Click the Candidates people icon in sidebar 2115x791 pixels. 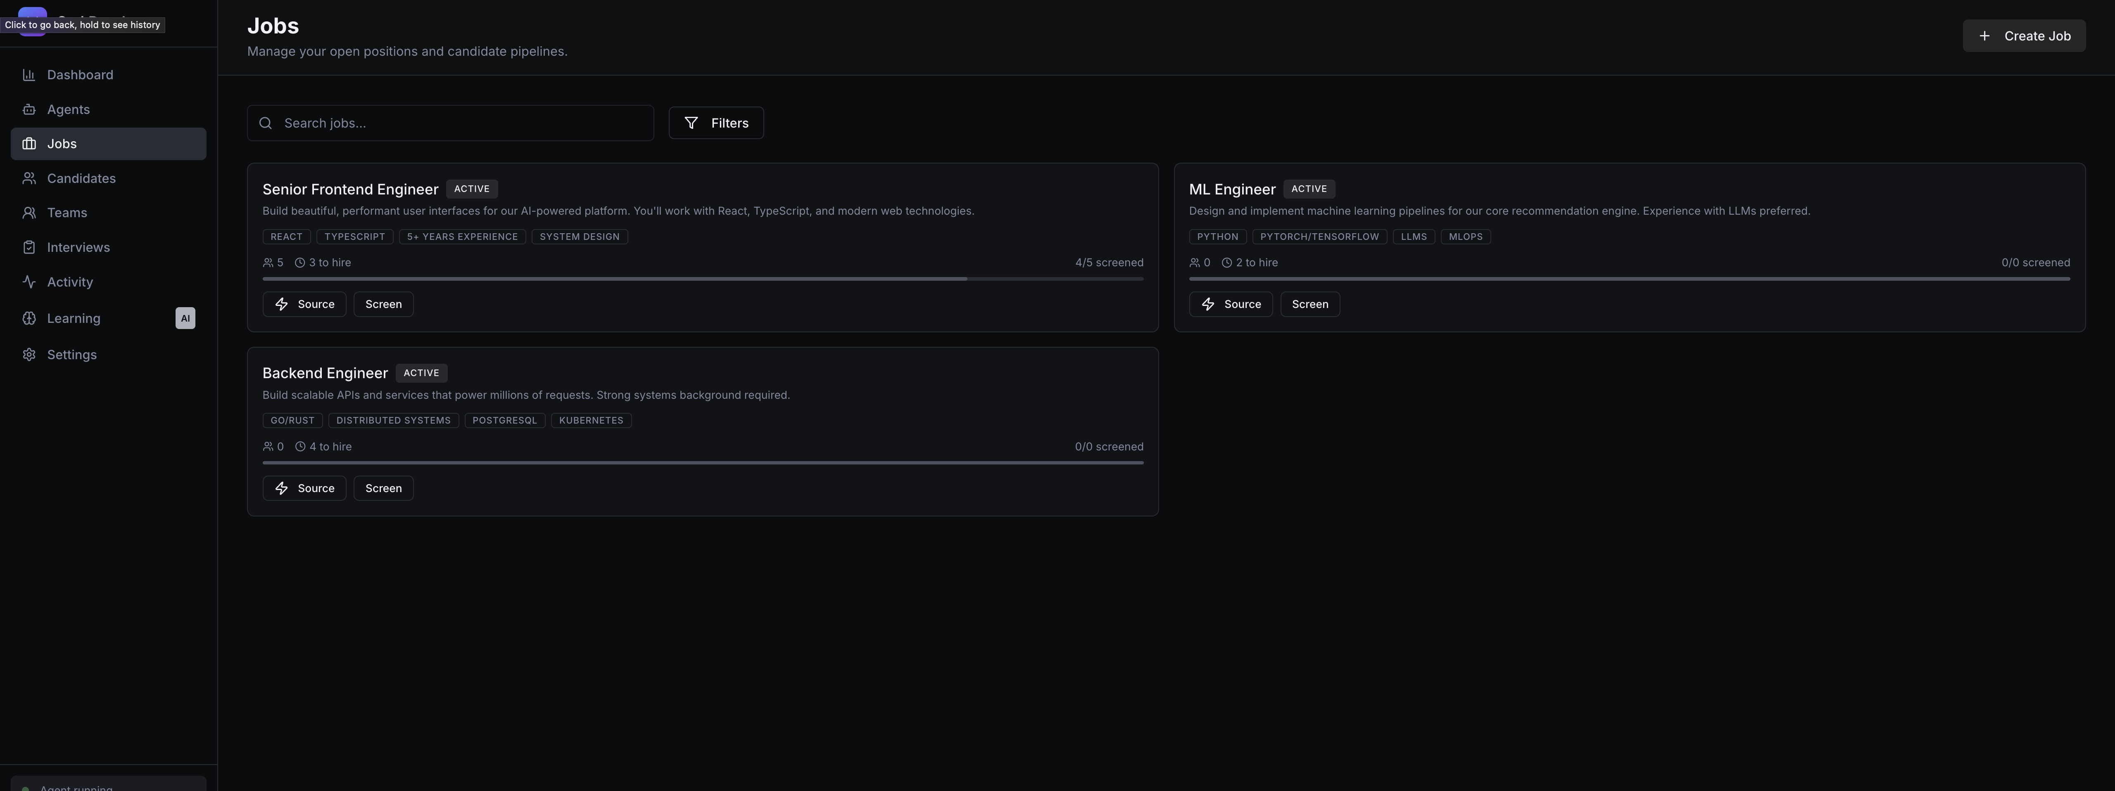tap(29, 178)
